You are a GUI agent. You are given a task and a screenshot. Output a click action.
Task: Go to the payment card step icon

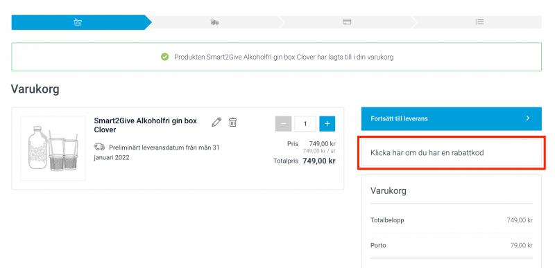click(x=348, y=22)
